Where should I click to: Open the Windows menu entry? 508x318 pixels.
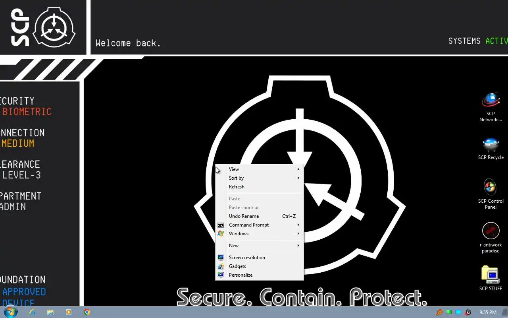point(260,234)
